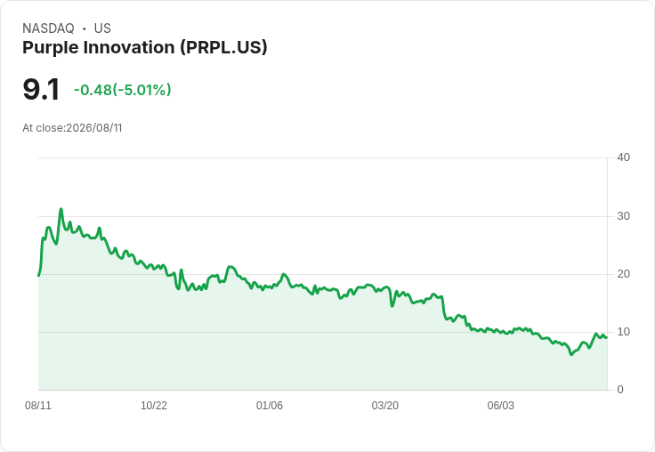Click the At close:2026/08/11 text
Viewport: 655px width, 452px height.
(x=72, y=128)
